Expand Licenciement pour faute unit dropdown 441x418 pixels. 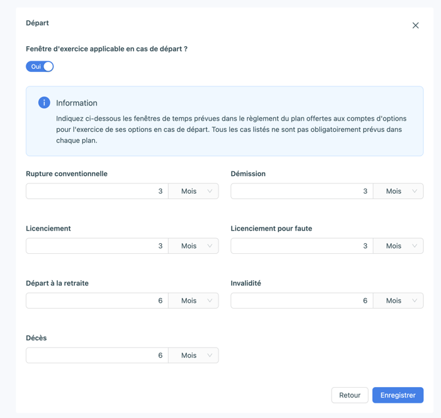click(x=398, y=246)
